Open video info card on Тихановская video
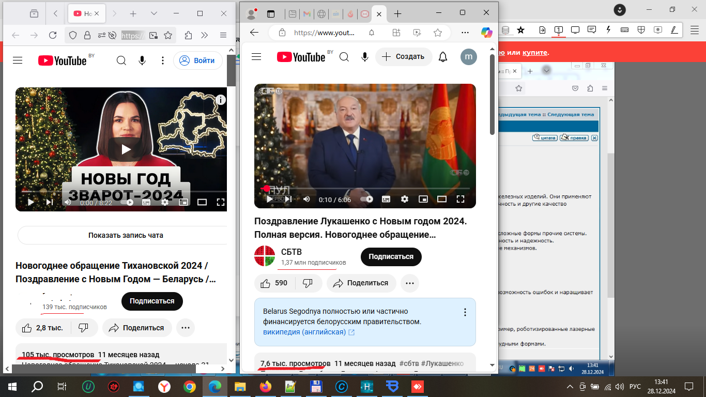The height and width of the screenshot is (397, 706). click(x=221, y=100)
